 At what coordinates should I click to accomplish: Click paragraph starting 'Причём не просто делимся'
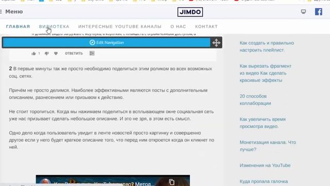click(108, 94)
